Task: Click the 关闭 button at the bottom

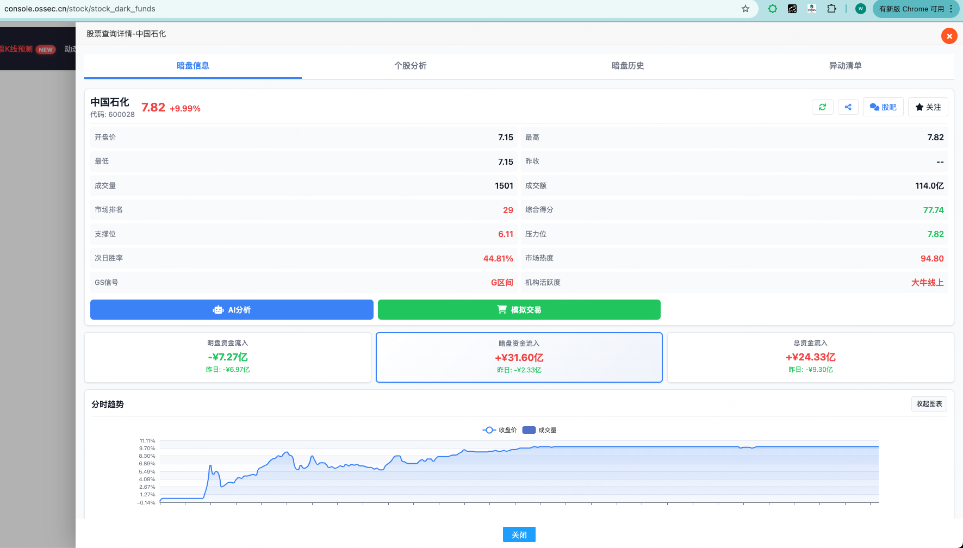Action: click(519, 534)
